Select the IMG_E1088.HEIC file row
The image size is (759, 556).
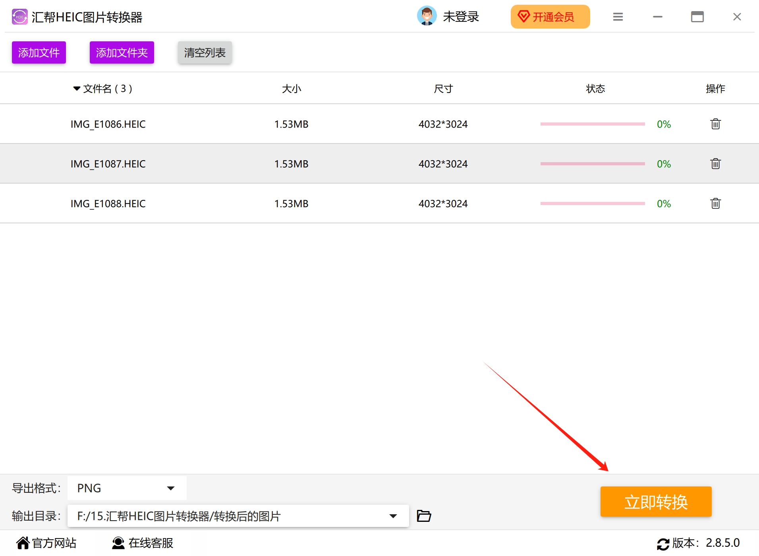pos(379,203)
